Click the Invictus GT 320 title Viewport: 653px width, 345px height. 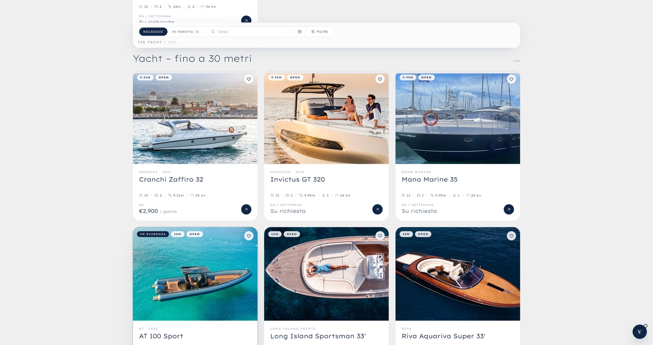(x=298, y=179)
